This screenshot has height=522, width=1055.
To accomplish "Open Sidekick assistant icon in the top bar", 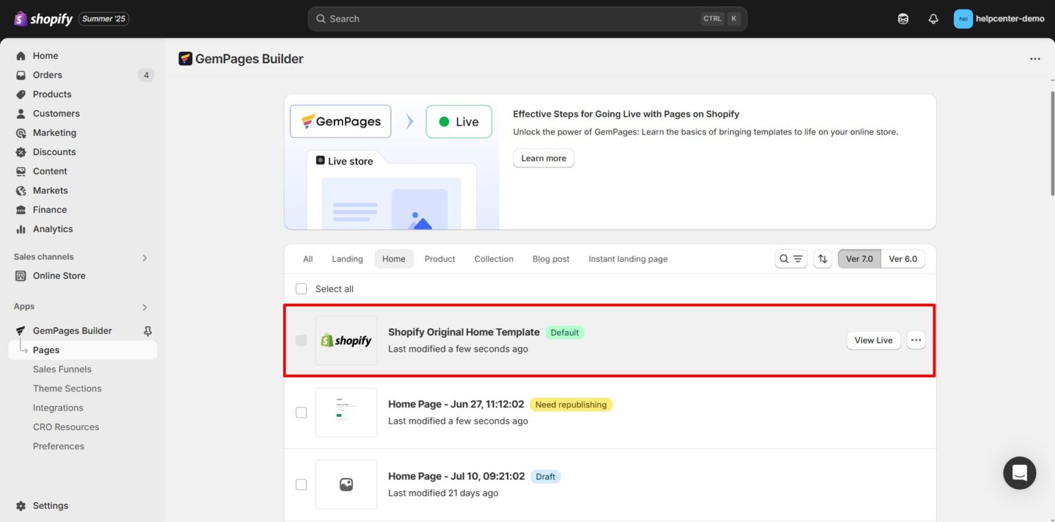I will tap(903, 19).
